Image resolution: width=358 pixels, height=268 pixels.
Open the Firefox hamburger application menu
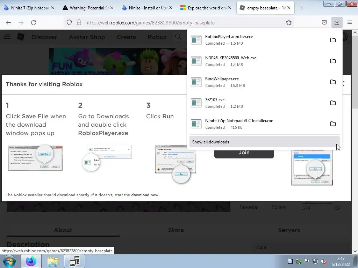click(350, 22)
